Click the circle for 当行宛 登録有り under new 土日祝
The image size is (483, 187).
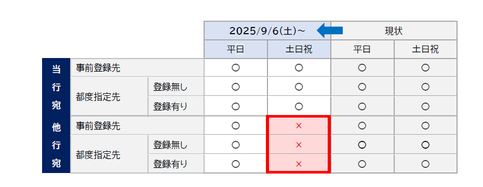click(x=299, y=106)
